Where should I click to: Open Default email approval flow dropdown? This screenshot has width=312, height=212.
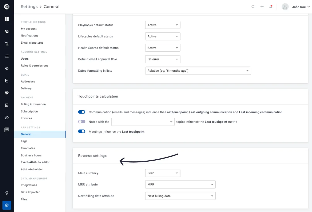163,59
